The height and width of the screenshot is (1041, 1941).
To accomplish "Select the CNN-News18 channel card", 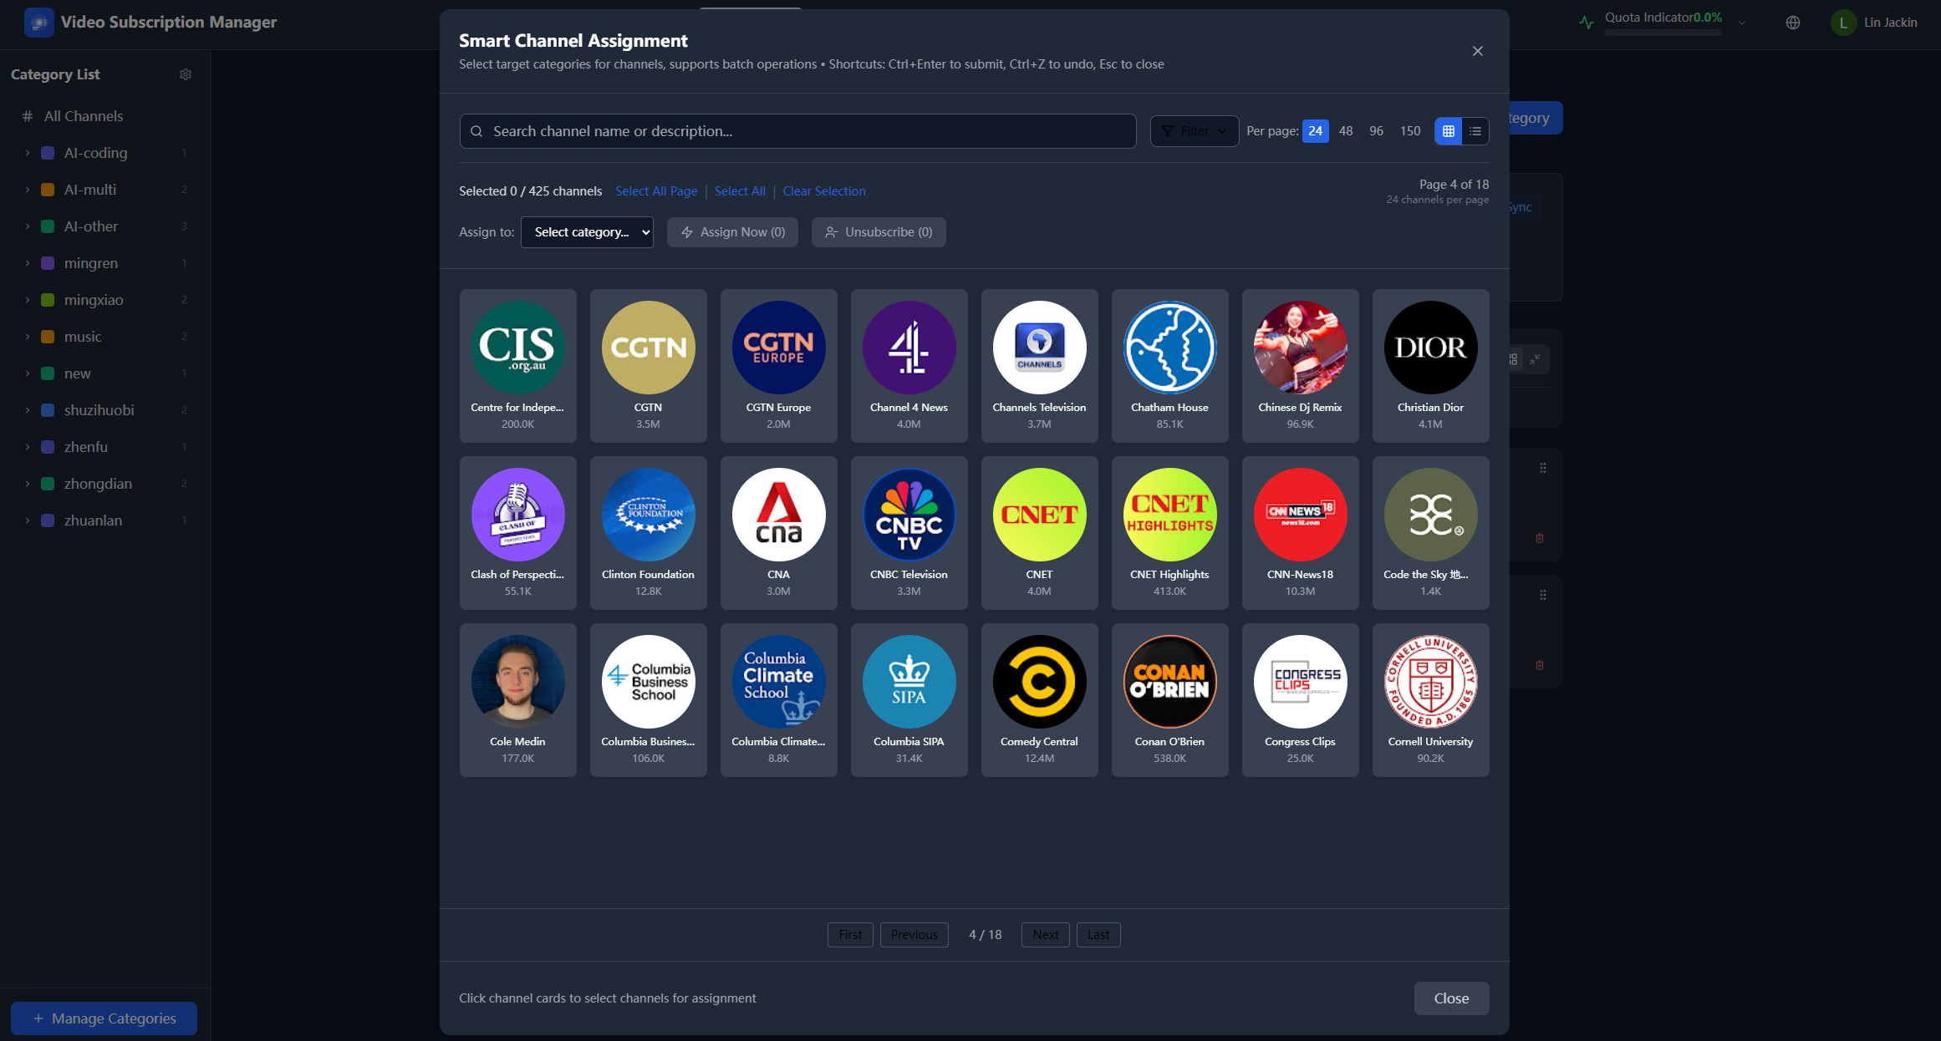I will 1301,533.
